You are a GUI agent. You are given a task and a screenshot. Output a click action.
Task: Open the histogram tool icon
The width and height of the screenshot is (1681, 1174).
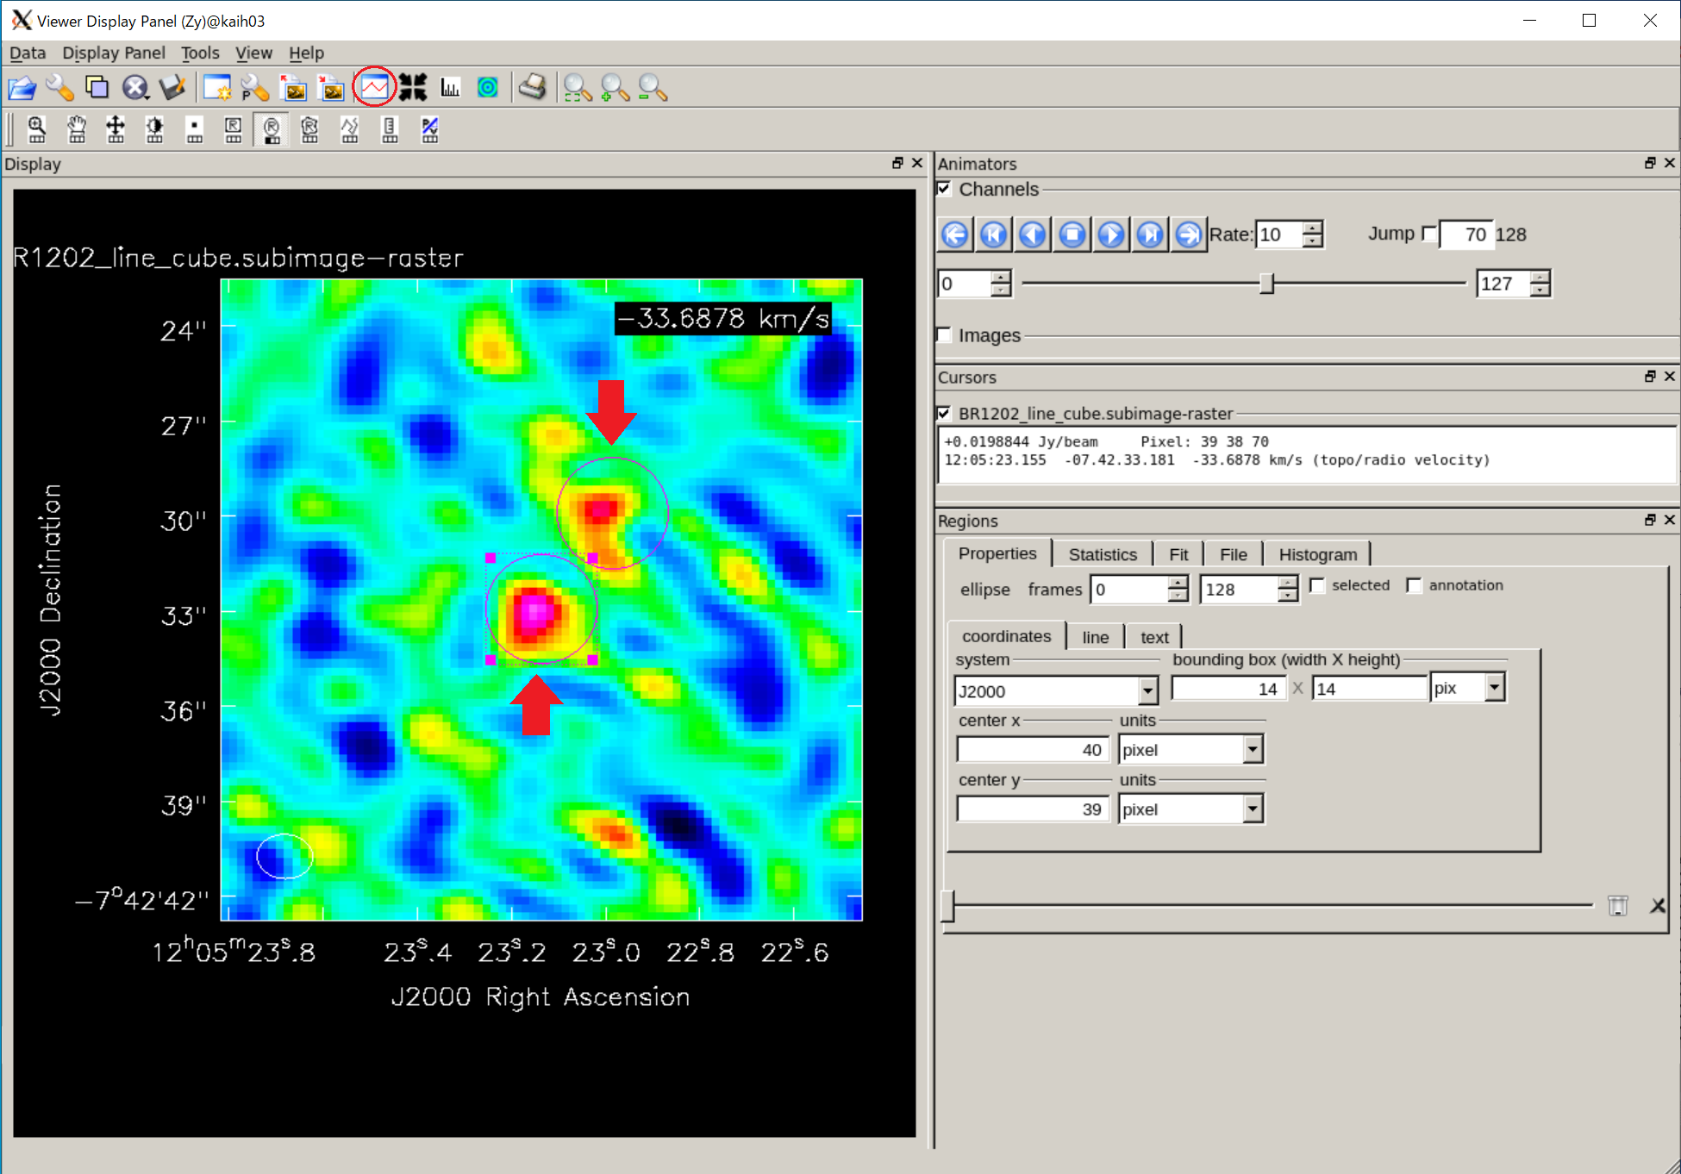(x=450, y=88)
